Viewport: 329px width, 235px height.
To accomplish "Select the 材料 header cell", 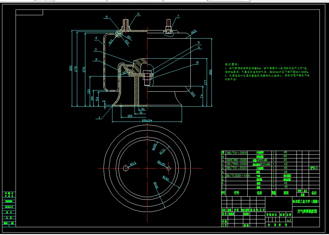I will coord(286,193).
